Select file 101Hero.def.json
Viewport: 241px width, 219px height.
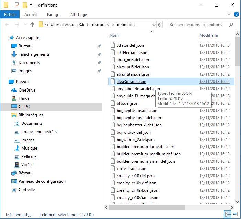(x=132, y=53)
